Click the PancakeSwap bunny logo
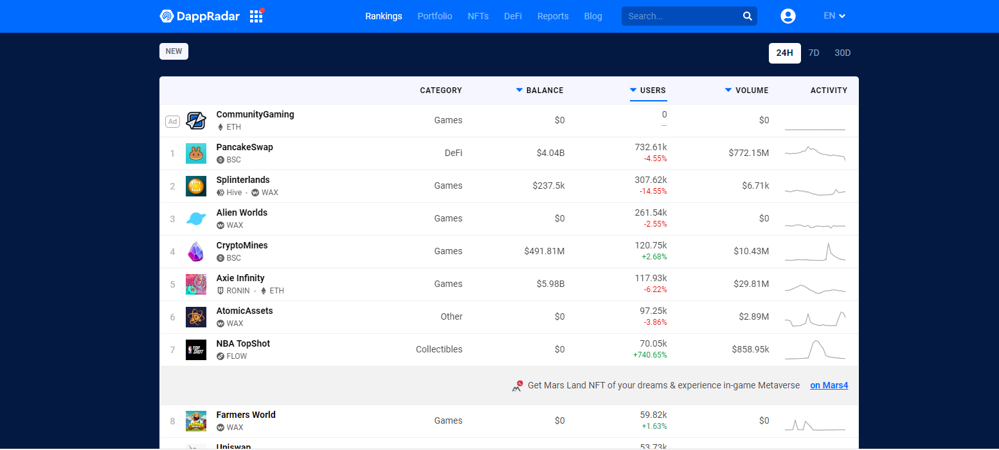This screenshot has width=999, height=450. [196, 153]
